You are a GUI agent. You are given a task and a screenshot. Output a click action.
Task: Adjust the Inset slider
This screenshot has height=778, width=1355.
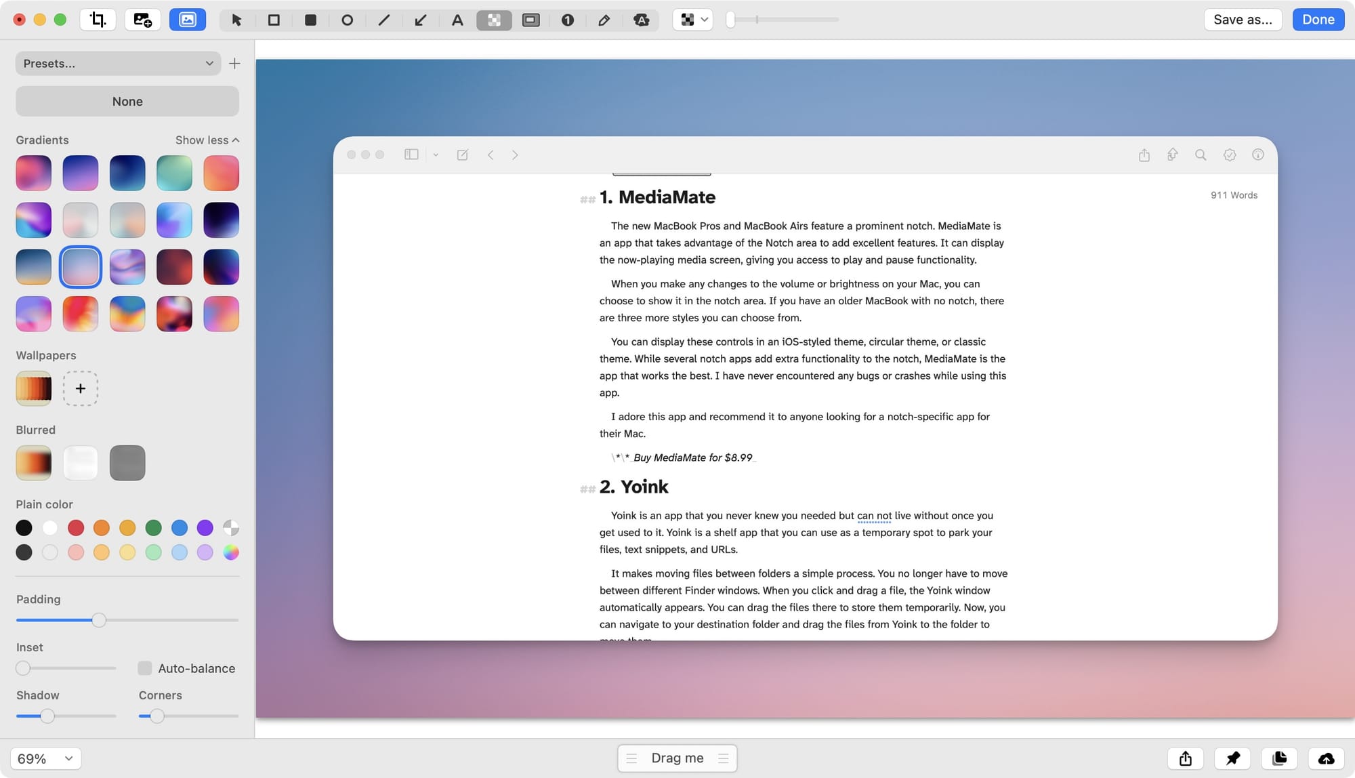pyautogui.click(x=23, y=668)
